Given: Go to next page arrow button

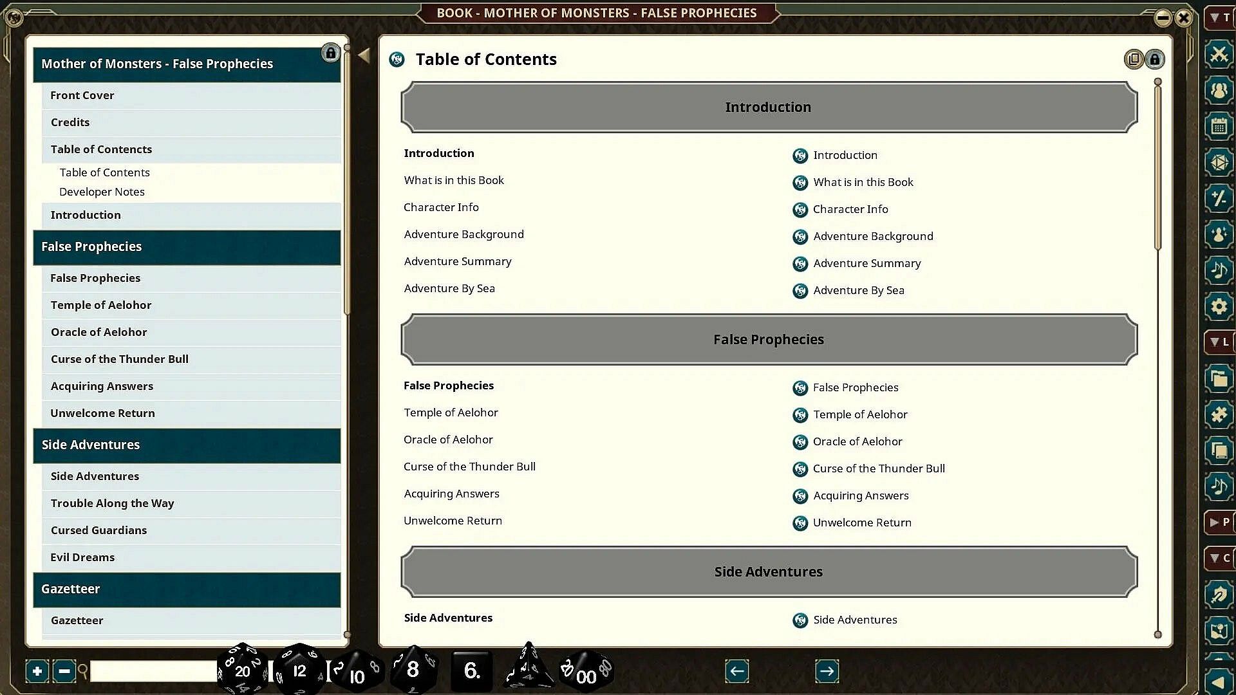Looking at the screenshot, I should click(x=827, y=671).
